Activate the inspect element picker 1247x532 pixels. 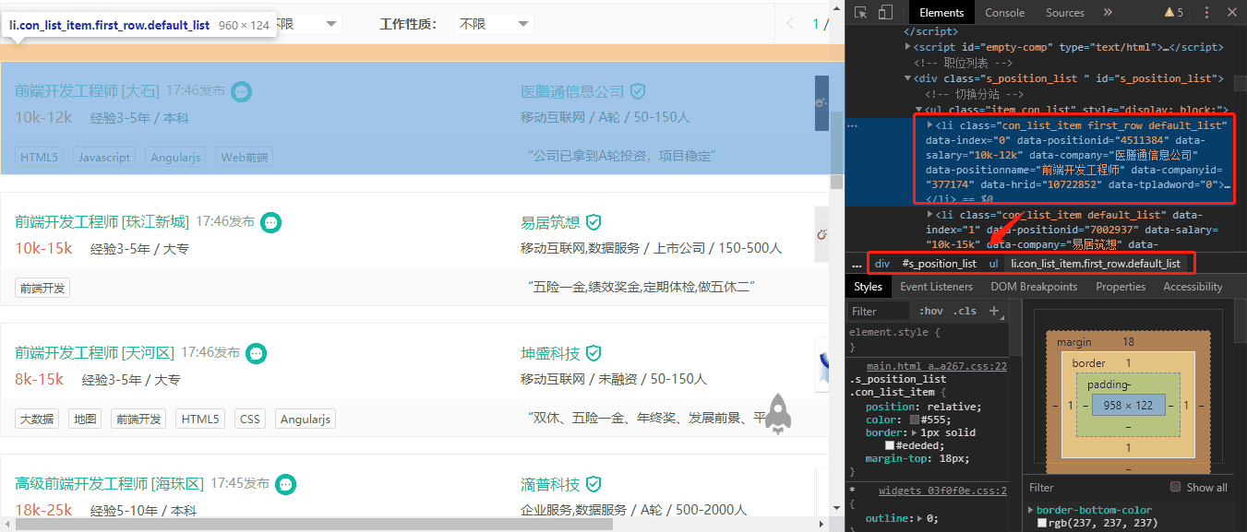(x=860, y=13)
